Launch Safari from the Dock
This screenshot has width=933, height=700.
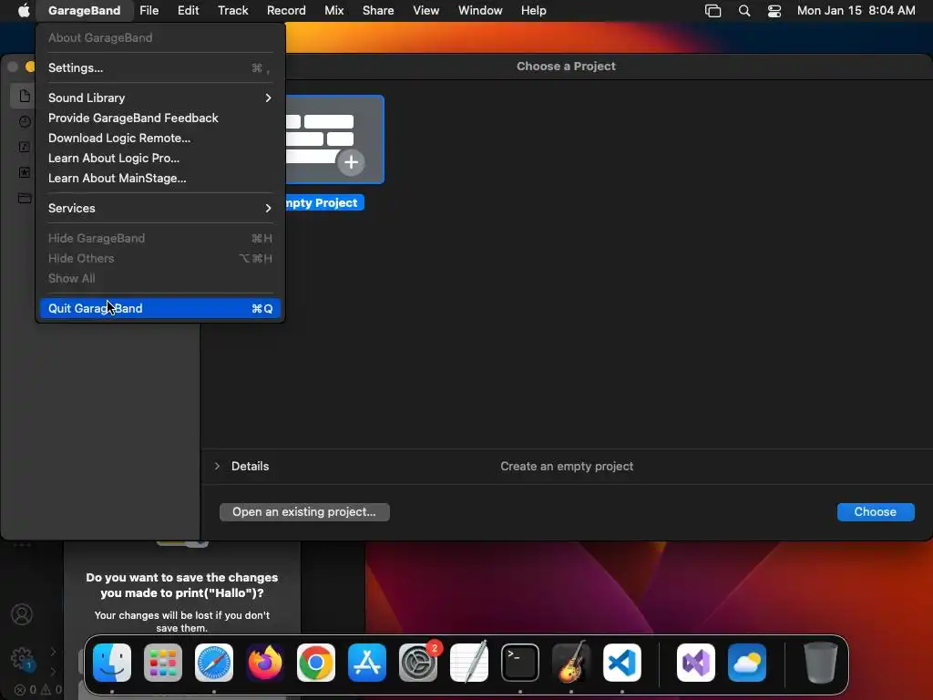click(x=214, y=663)
